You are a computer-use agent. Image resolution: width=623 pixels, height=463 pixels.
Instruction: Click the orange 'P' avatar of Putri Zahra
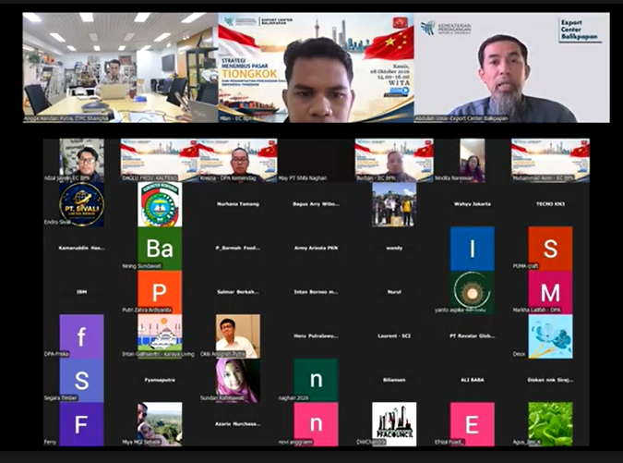pos(160,292)
